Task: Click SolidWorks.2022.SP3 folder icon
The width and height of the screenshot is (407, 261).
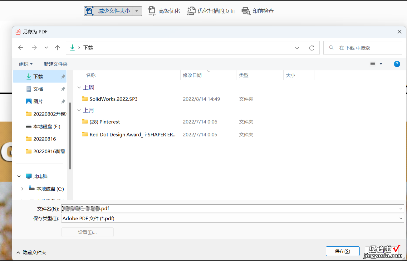Action: coord(85,99)
